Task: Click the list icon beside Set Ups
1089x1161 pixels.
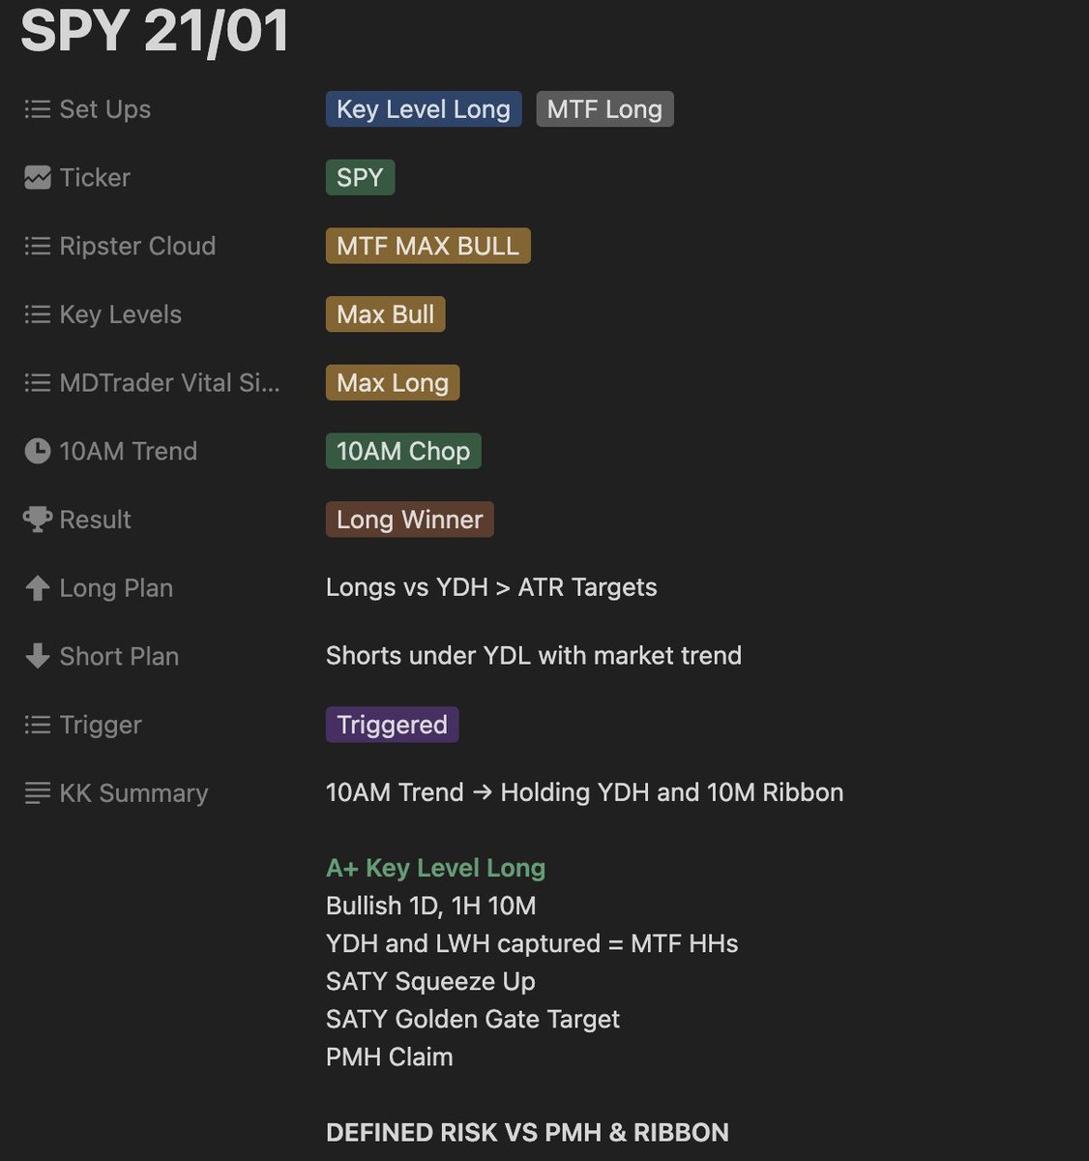Action: coord(38,109)
